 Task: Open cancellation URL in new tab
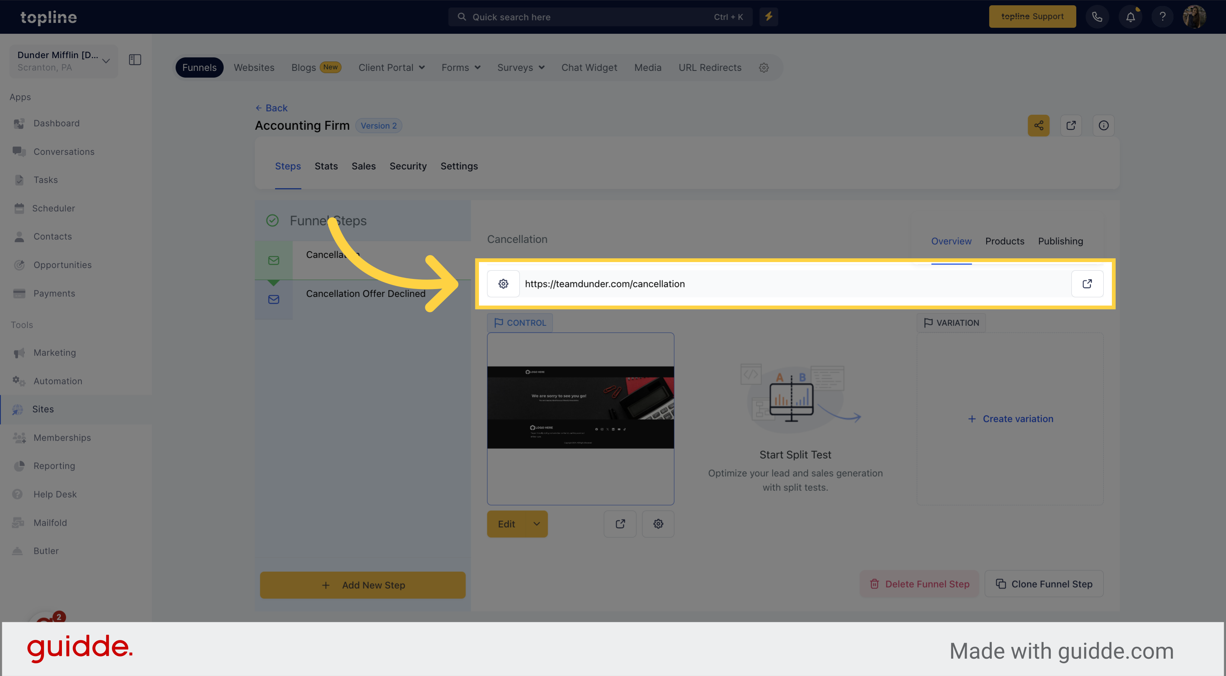coord(1087,284)
